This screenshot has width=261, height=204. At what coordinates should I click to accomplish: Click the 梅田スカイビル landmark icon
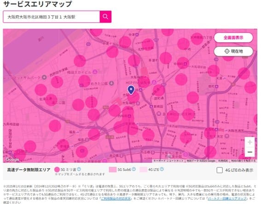95,72
